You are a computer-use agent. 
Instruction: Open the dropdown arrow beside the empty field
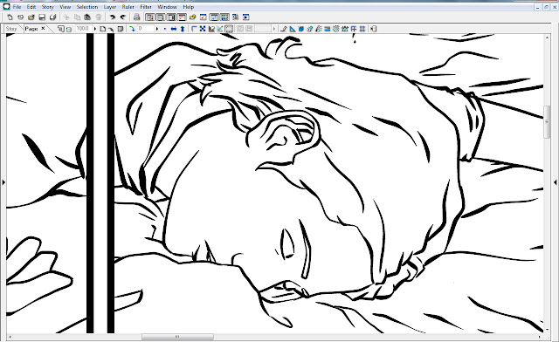tap(273, 29)
